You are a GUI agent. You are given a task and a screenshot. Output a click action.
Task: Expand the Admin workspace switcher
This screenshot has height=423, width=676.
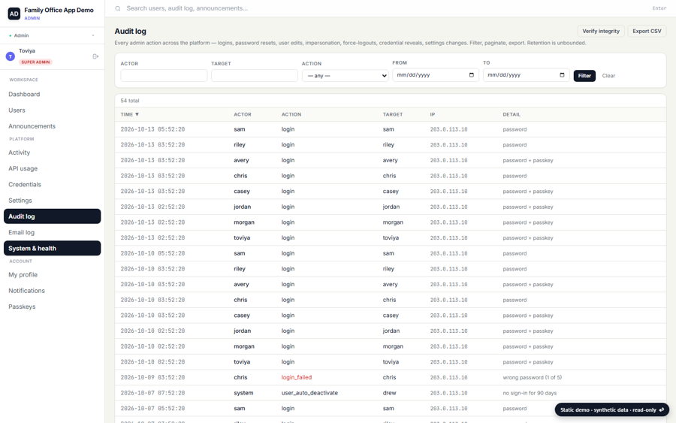(x=52, y=35)
